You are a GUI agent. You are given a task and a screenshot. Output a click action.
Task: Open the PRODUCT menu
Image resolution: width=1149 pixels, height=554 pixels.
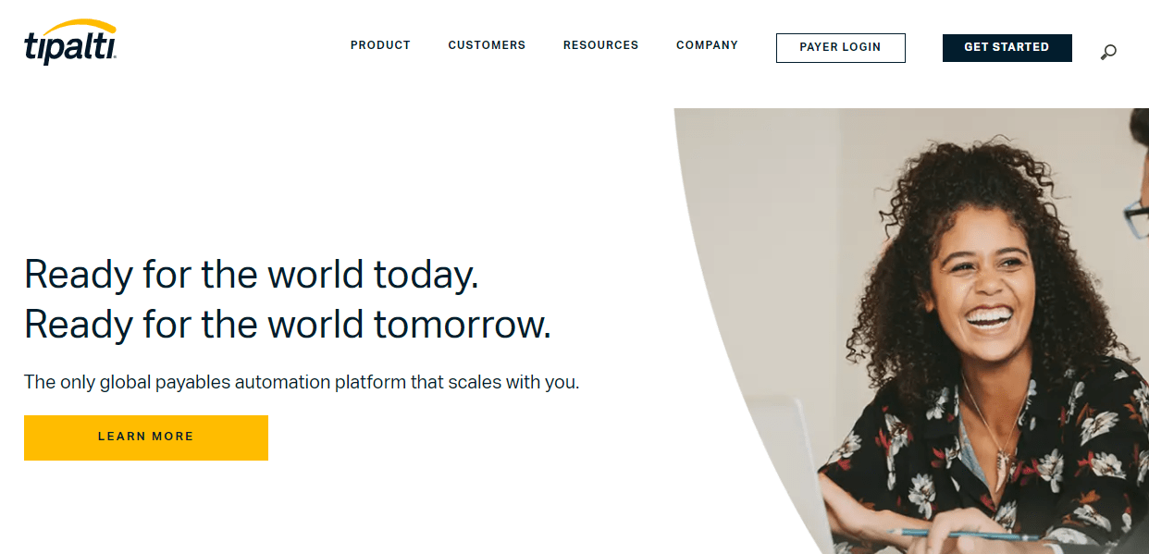(380, 45)
